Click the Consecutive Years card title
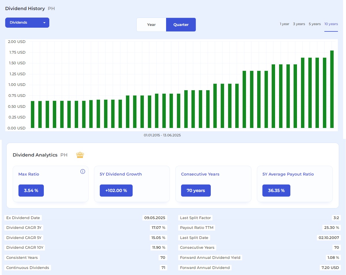Image resolution: width=346 pixels, height=275 pixels. click(x=200, y=174)
